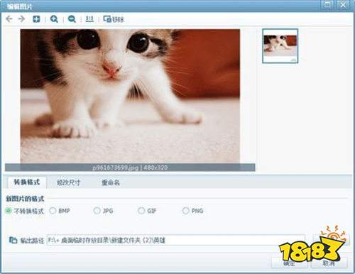This screenshot has width=355, height=274.
Task: Open the 转换格式 tab
Action: click(27, 182)
